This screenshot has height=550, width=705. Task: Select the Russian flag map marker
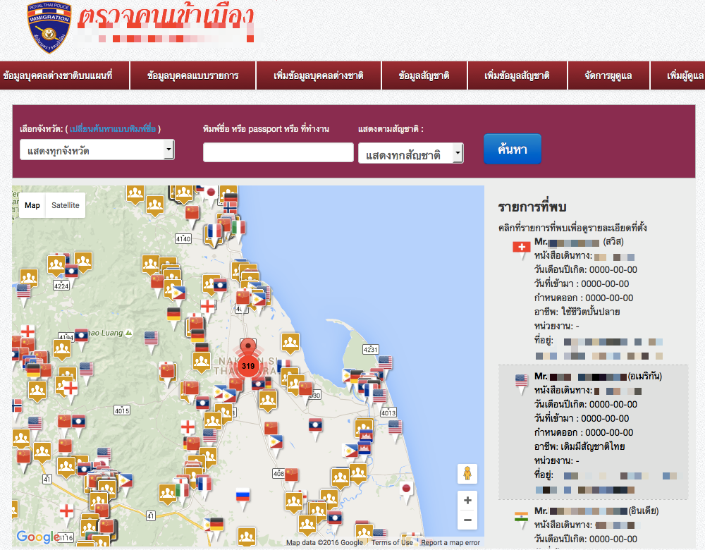[243, 499]
